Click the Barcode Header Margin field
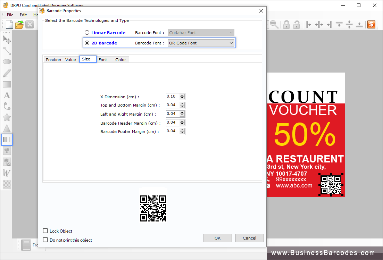 (173, 122)
